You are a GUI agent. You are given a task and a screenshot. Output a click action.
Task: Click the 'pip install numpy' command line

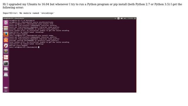pos(31,35)
